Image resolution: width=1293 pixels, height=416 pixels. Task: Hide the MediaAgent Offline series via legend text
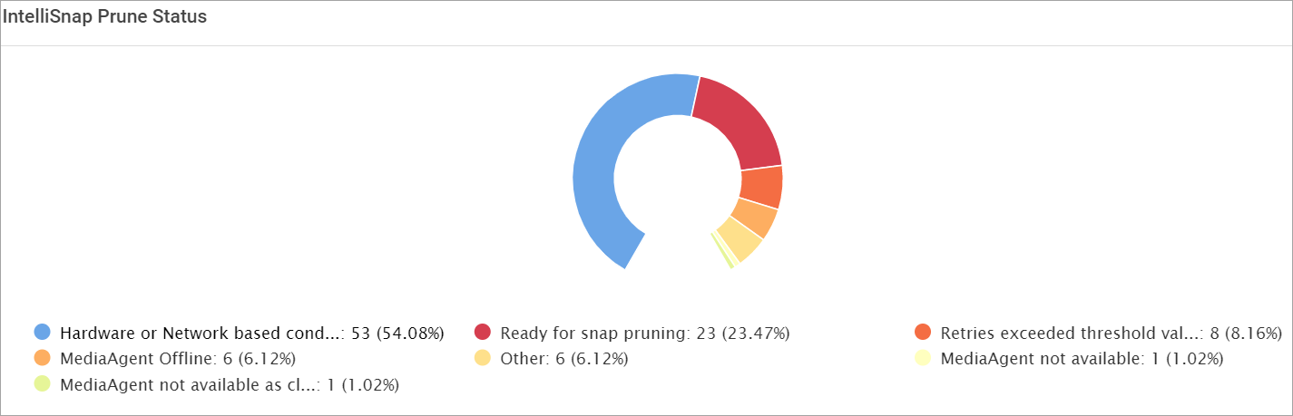[177, 359]
